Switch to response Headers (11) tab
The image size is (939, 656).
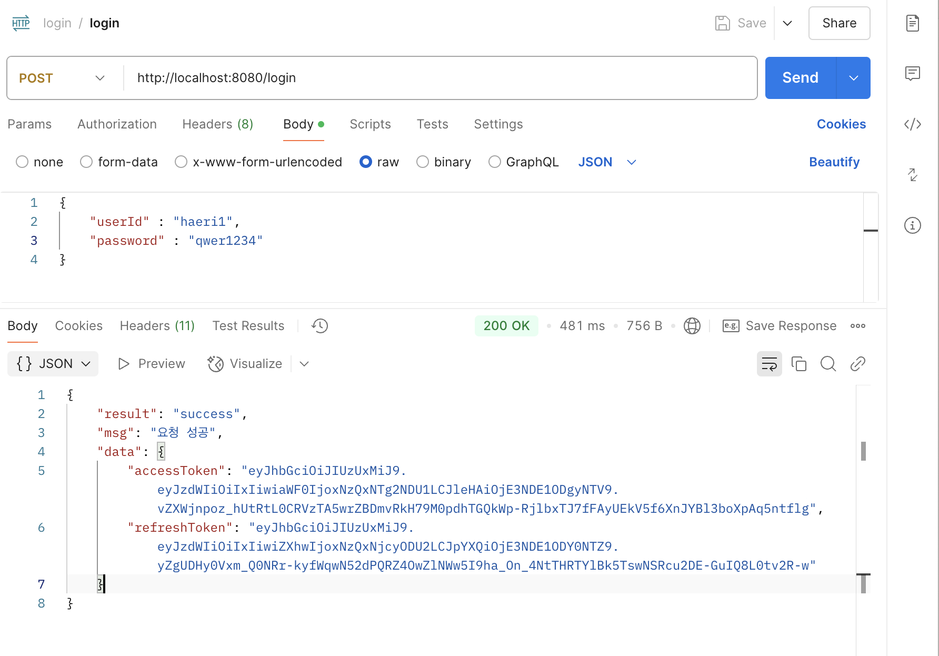tap(157, 326)
